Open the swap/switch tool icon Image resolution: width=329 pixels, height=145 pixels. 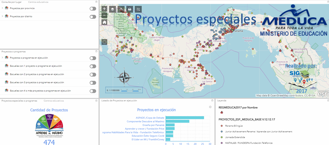click(138, 9)
